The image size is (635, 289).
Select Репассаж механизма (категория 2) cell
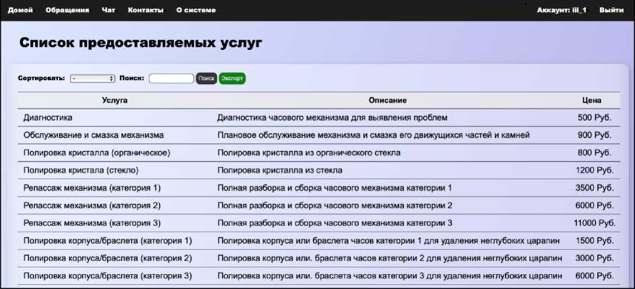pos(92,205)
